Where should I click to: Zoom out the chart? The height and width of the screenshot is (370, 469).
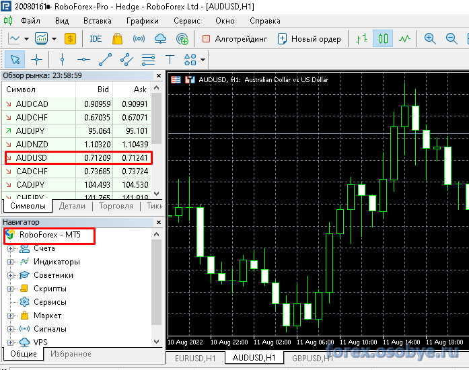coord(451,38)
